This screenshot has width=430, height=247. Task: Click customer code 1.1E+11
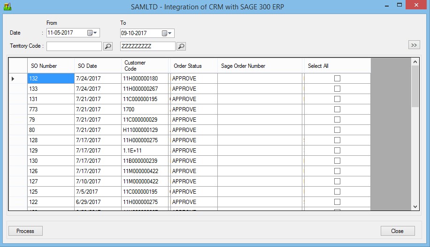145,151
